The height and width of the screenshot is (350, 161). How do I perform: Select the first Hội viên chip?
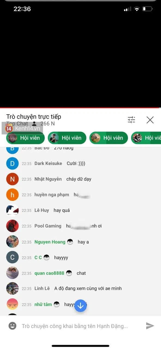(x=25, y=138)
